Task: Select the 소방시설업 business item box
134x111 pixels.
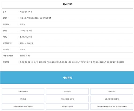Action: click(67, 91)
